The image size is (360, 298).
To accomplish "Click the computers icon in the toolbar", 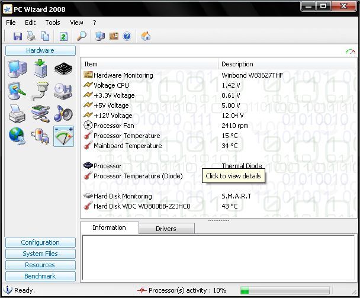I will (100, 36).
